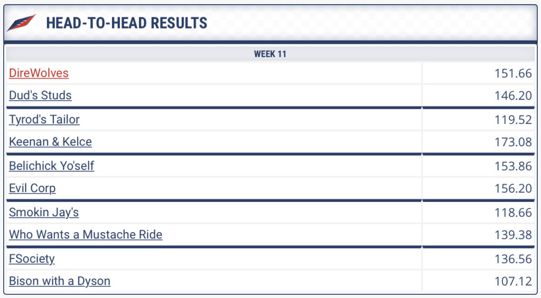Click the Week 11 header bar
This screenshot has height=298, width=541.
tap(270, 54)
